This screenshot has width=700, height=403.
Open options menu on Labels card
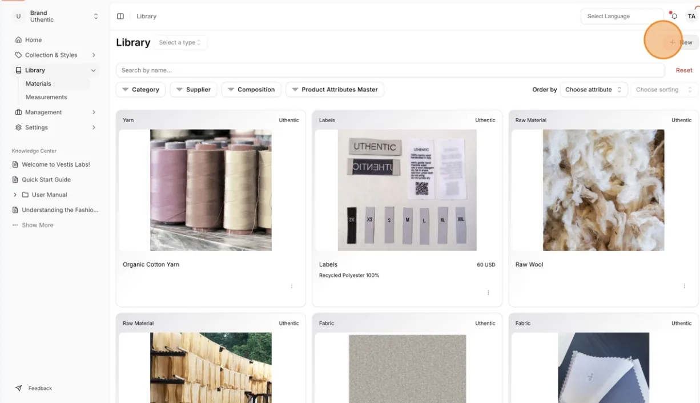tap(488, 293)
